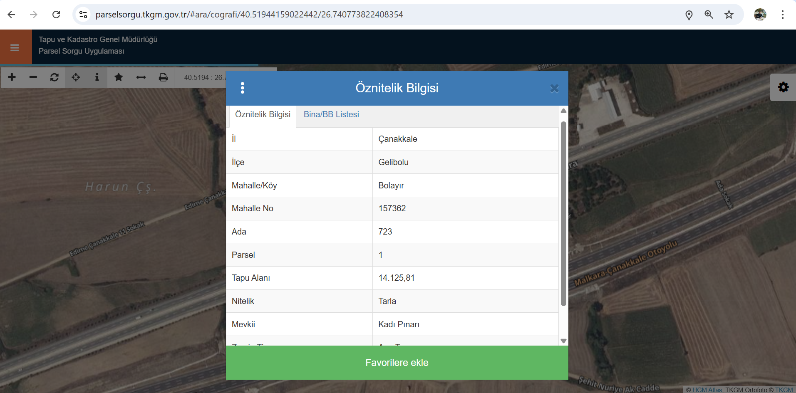Open the HGM Atlas attribution link
Viewport: 796px width, 393px height.
click(x=707, y=390)
